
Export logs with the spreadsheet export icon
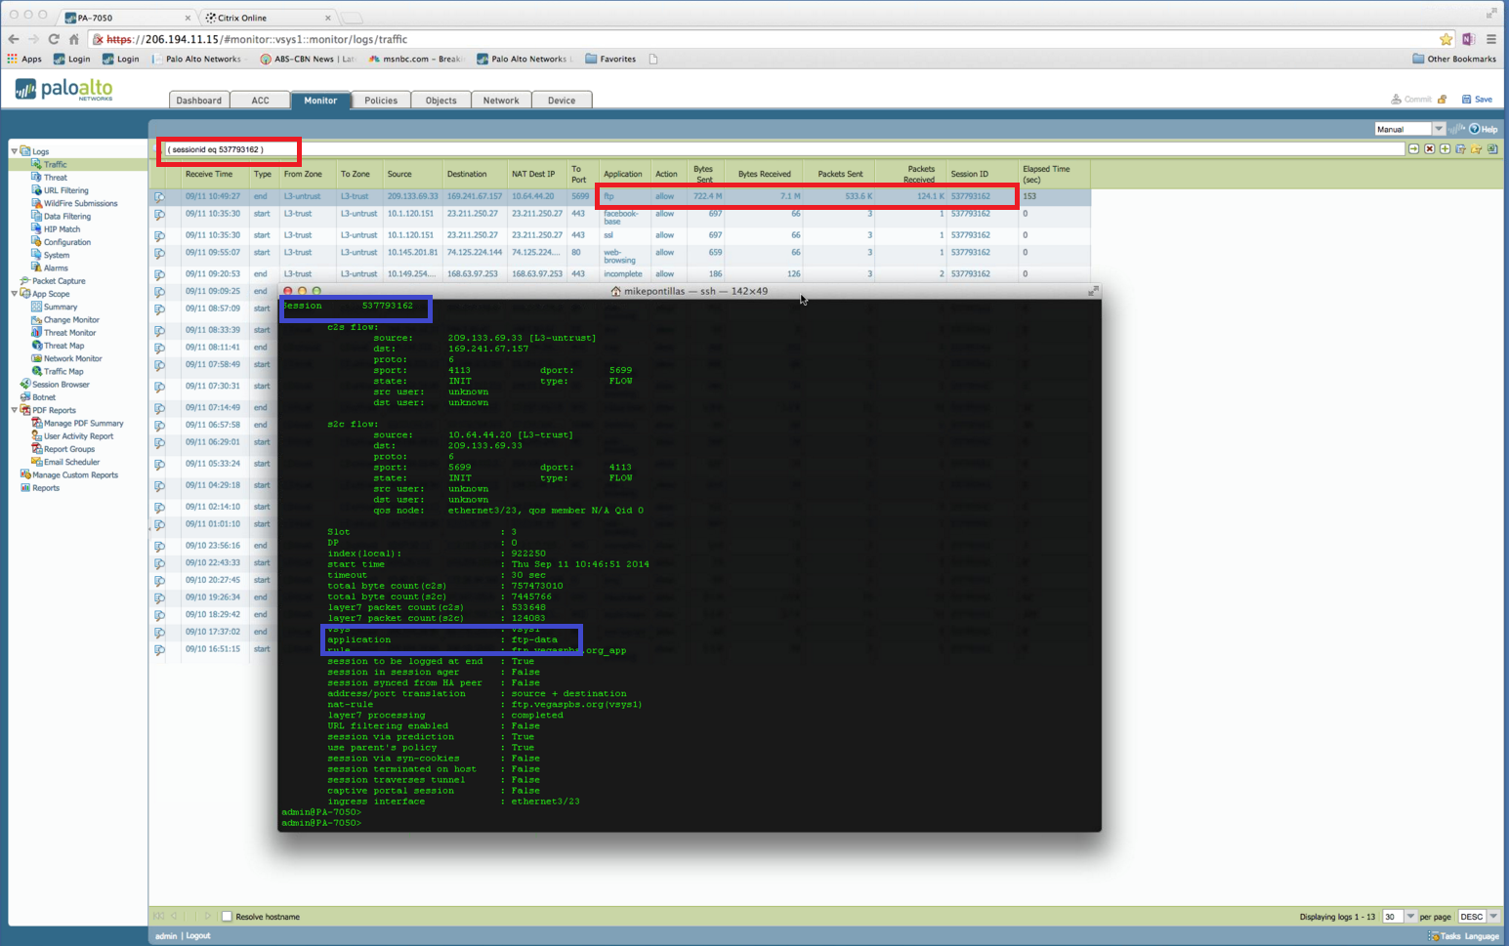(x=1492, y=149)
